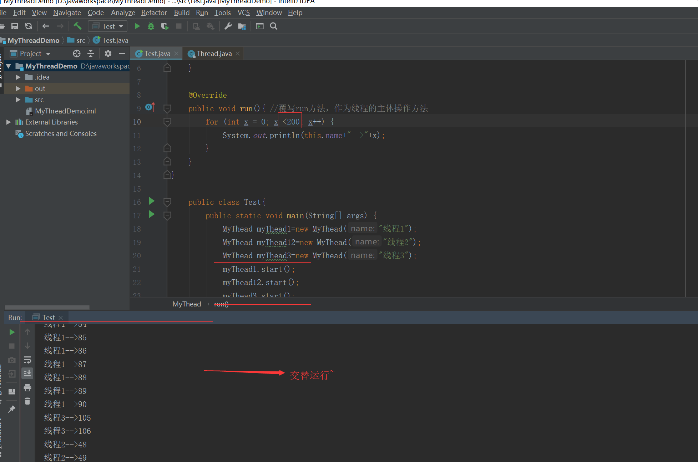Expand External Libraries node
Image resolution: width=698 pixels, height=462 pixels.
tap(9, 122)
